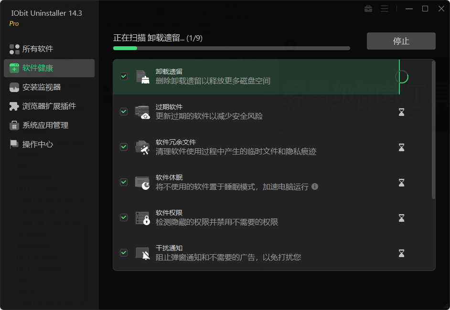Image resolution: width=450 pixels, height=310 pixels.
Task: Click the IObit Uninstaller 14.3 title
Action: click(x=46, y=13)
